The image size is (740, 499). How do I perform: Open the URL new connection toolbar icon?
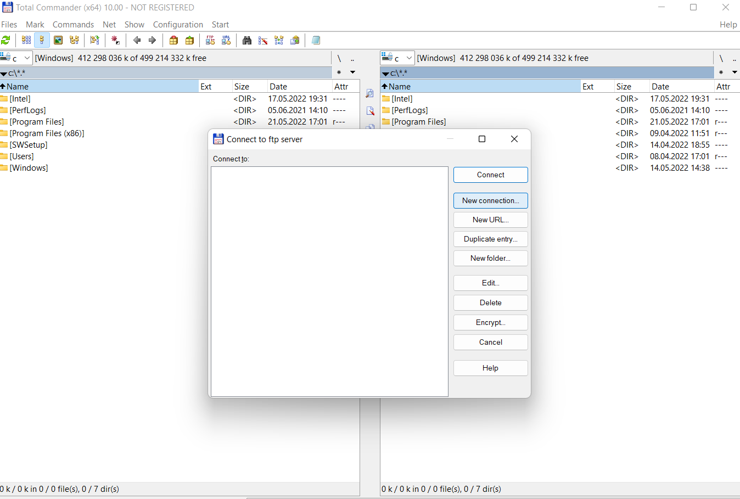(x=226, y=40)
